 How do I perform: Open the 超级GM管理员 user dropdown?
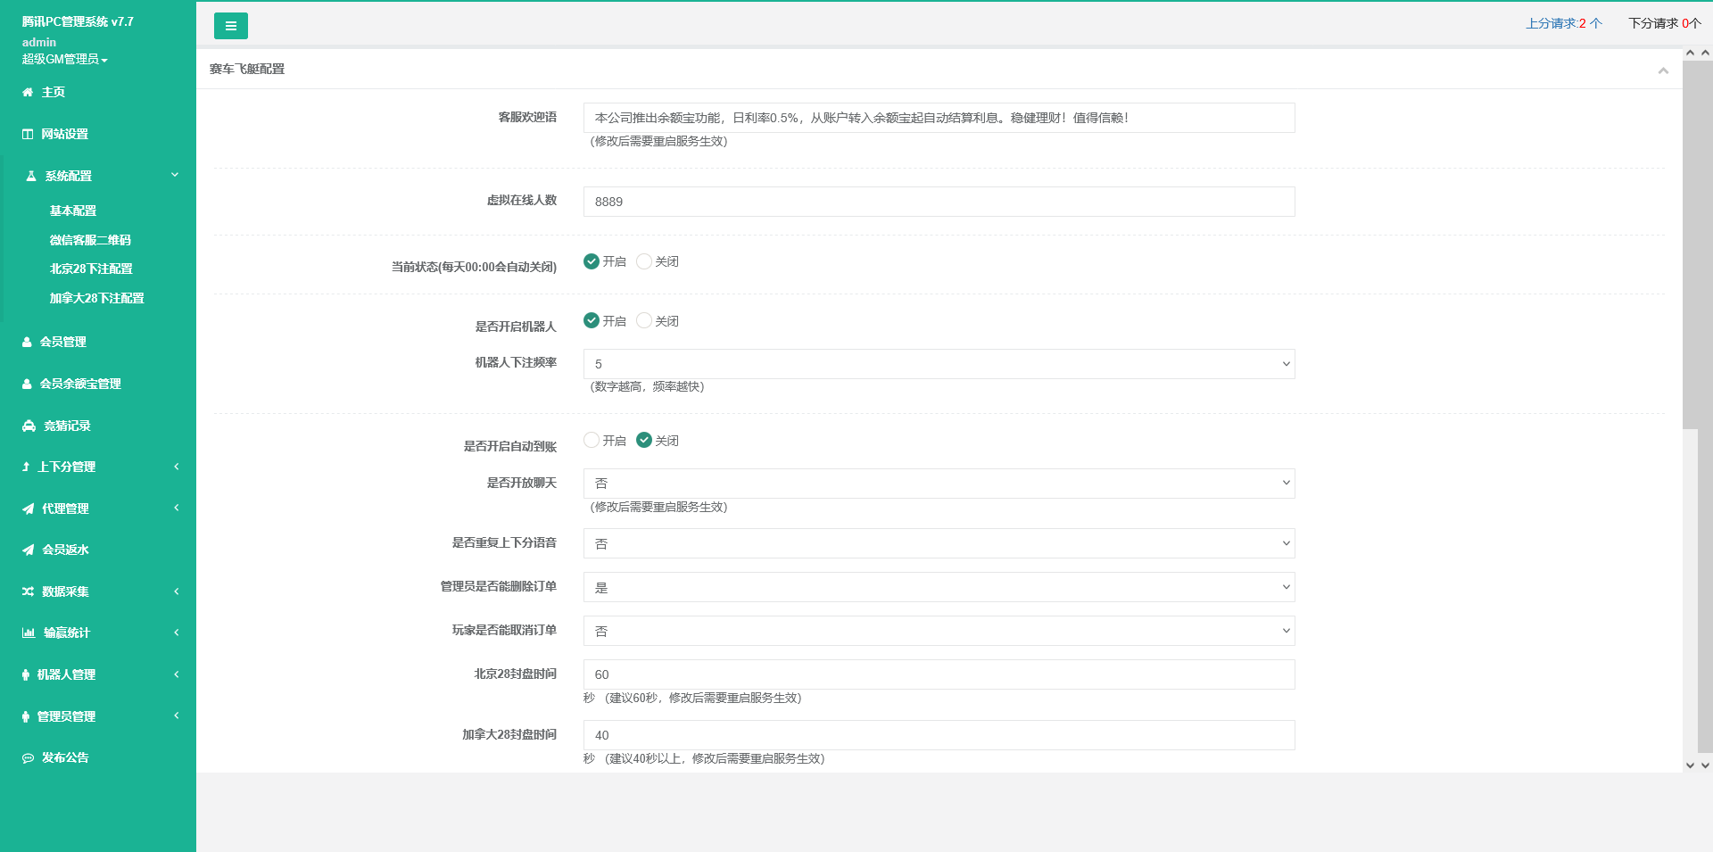pos(64,59)
